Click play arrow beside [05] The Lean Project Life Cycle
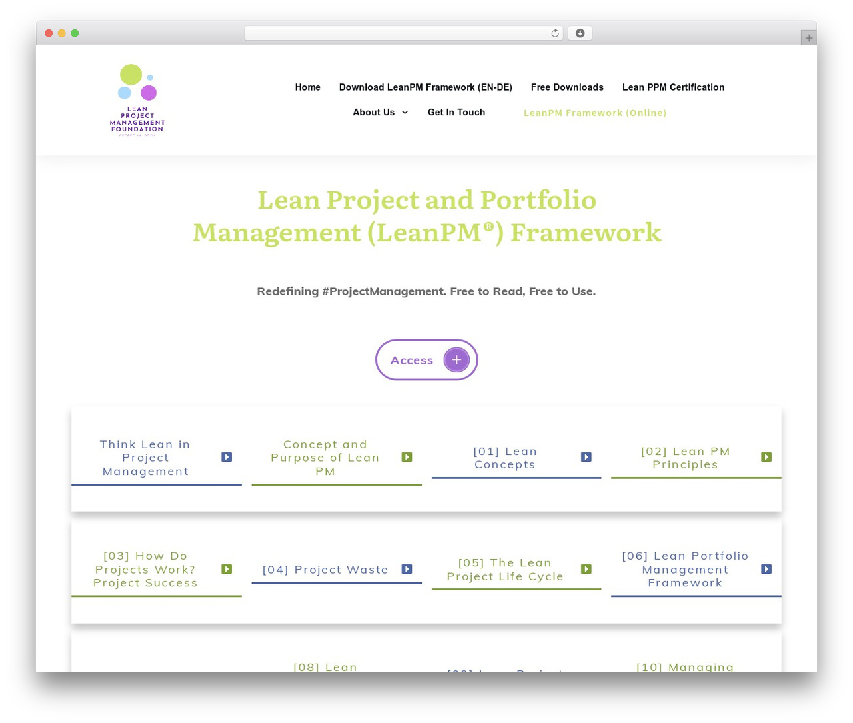The image size is (853, 723). [x=586, y=569]
